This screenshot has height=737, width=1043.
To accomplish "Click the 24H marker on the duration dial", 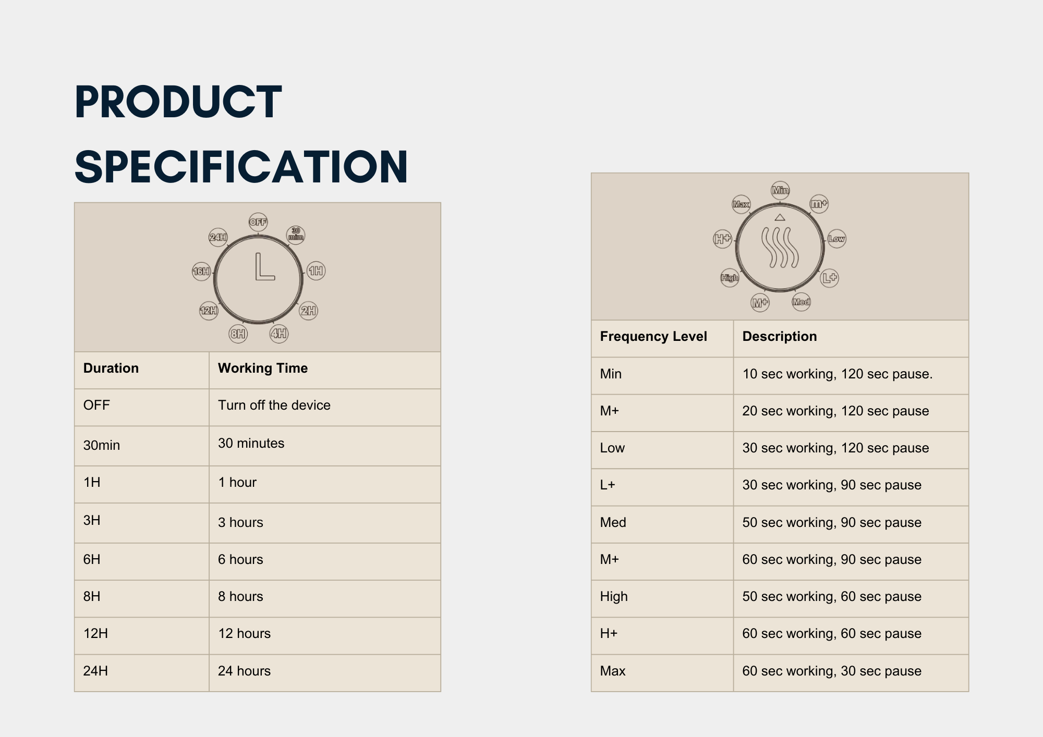I will (x=218, y=237).
